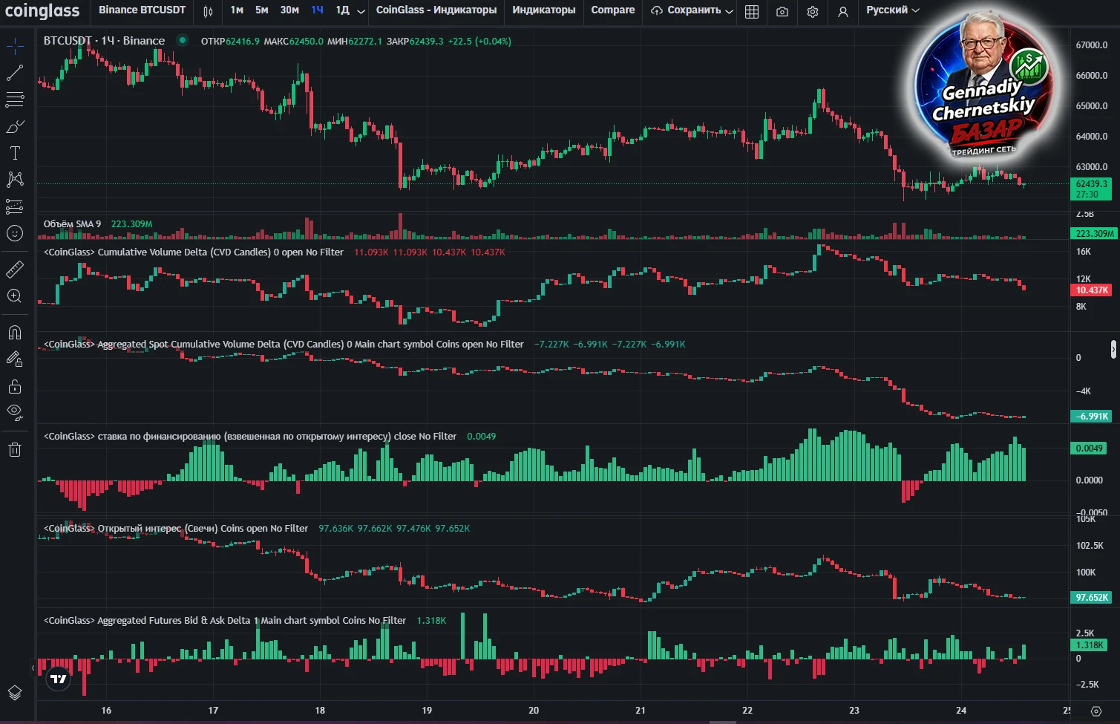
Task: Expand the right side panel handle
Action: [1113, 349]
